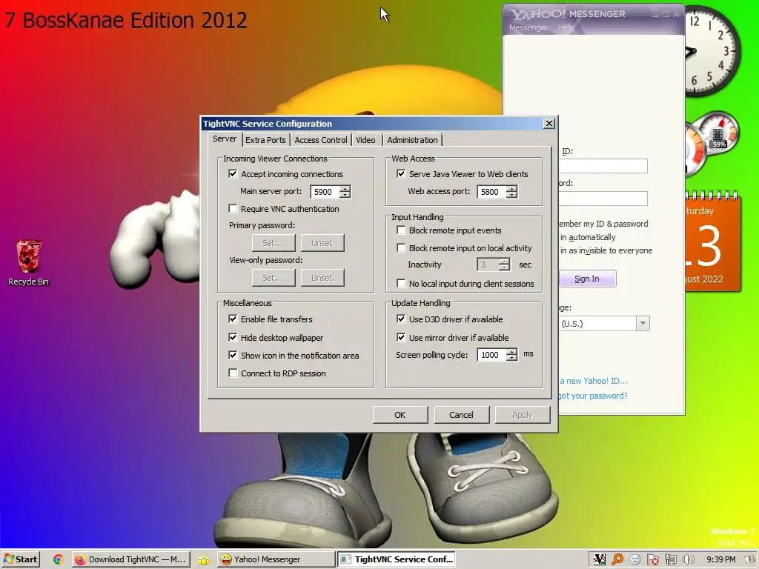Open Help menu in Yahoo! Messenger

point(566,27)
